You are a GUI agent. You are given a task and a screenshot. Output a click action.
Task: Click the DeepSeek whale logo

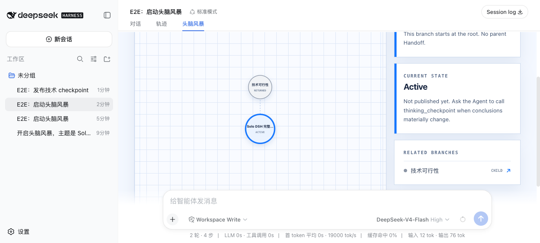11,15
